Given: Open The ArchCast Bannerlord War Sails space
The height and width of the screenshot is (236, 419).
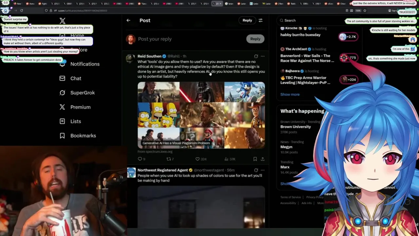Looking at the screenshot, I should tap(307, 58).
